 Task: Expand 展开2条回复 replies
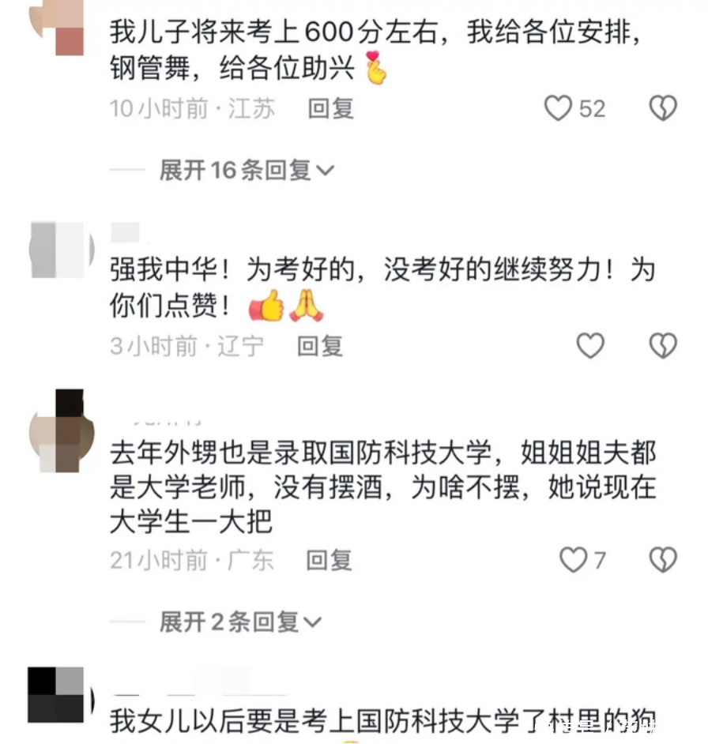click(240, 622)
